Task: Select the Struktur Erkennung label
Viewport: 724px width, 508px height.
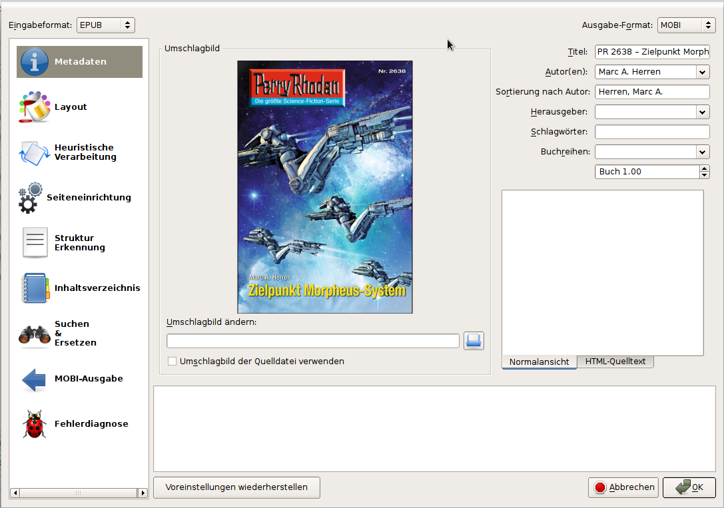Action: point(80,243)
